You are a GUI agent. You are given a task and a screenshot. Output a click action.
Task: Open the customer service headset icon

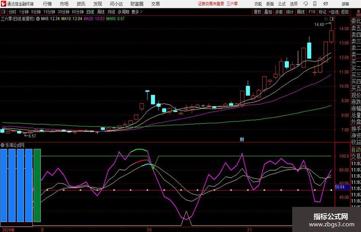306,4
